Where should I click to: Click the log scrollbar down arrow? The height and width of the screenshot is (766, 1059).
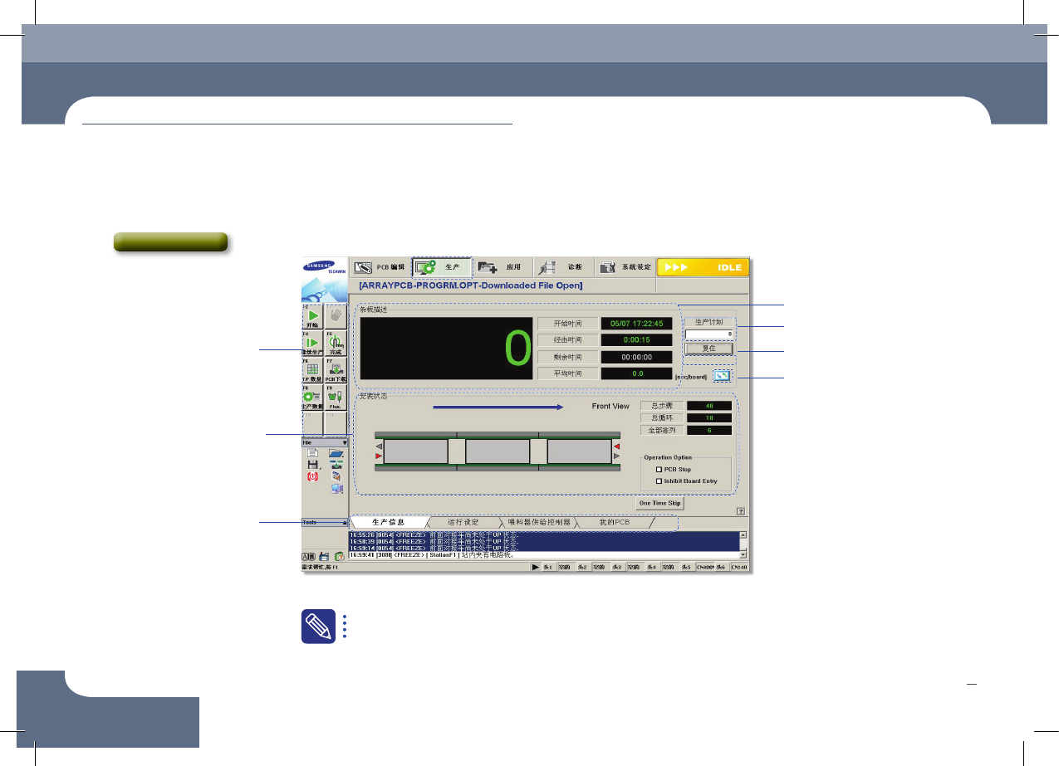click(x=743, y=554)
